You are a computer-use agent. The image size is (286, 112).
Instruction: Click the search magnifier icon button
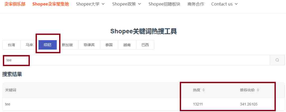pyautogui.click(x=277, y=60)
